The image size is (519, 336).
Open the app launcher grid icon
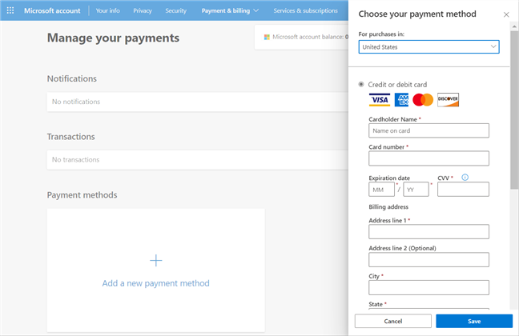[x=10, y=10]
